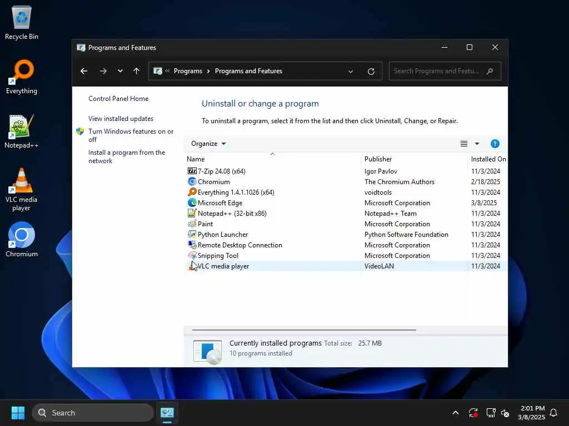Click the Paint program icon
The height and width of the screenshot is (426, 569).
(192, 224)
